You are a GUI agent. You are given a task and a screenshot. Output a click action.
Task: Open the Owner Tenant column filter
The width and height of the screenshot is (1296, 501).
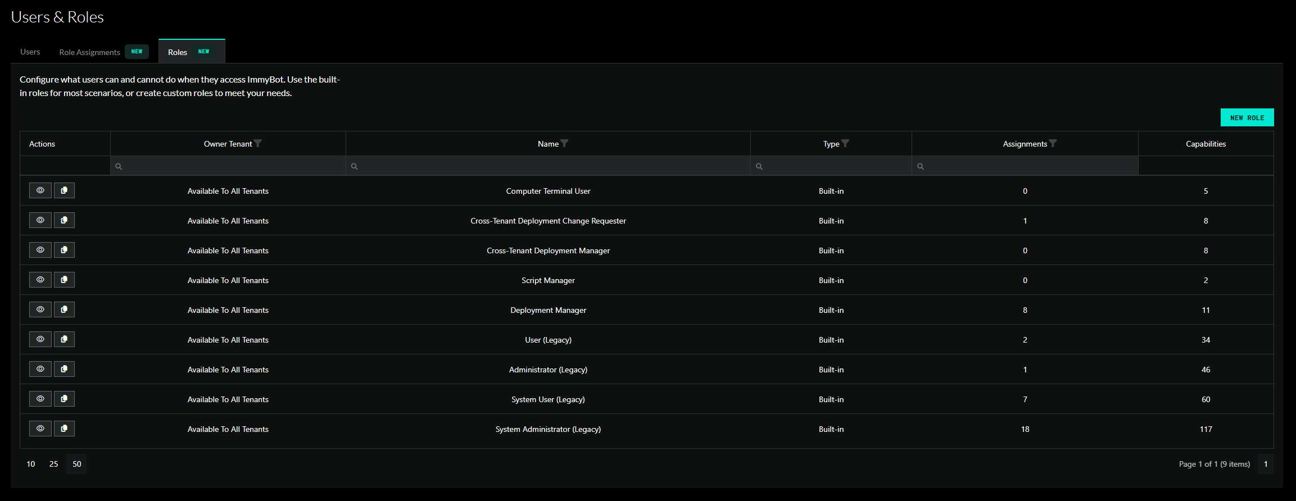(258, 144)
